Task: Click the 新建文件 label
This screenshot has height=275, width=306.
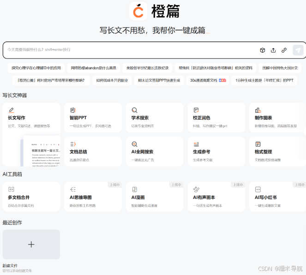Action: pos(10,266)
